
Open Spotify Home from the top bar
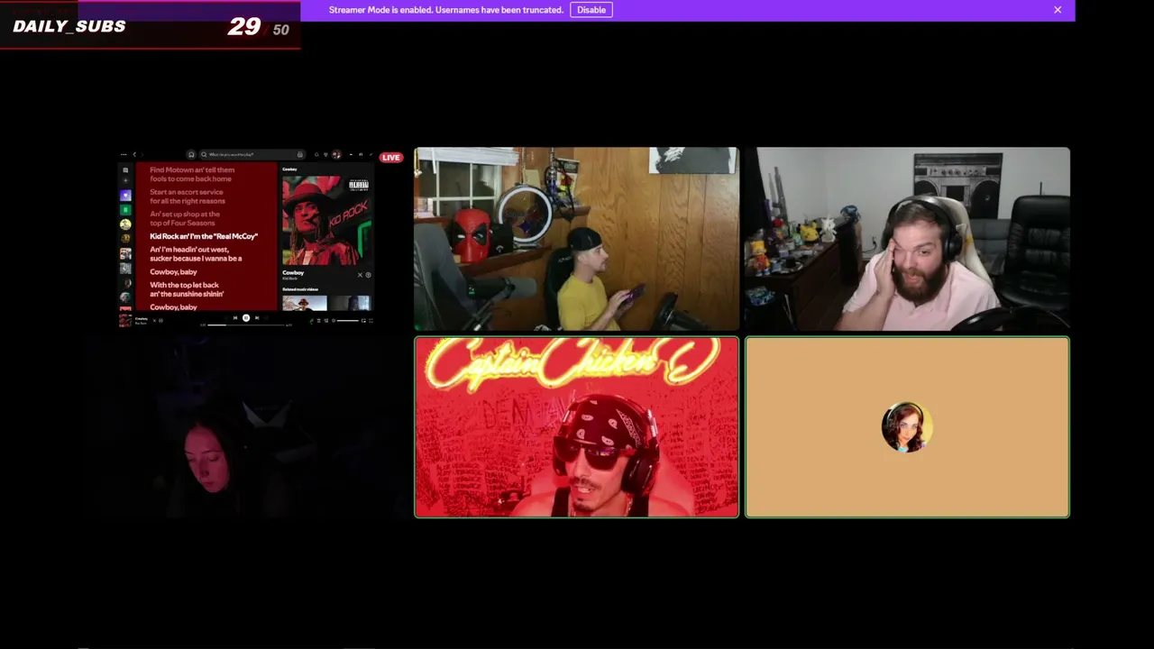pos(191,155)
